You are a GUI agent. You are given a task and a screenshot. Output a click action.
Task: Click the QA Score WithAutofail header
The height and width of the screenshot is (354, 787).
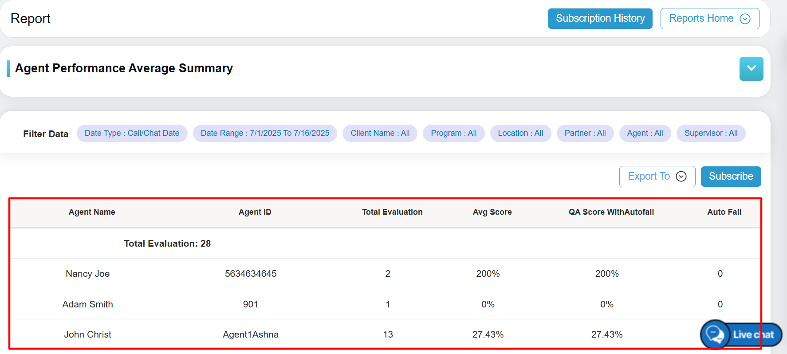click(611, 212)
